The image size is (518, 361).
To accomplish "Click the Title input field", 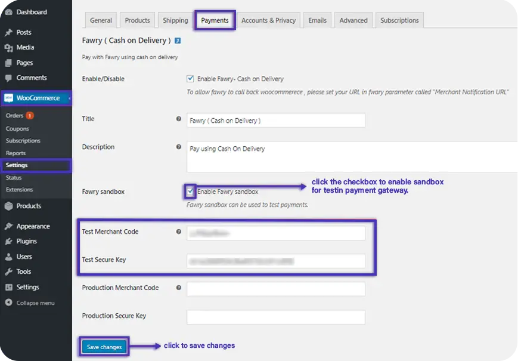I will [276, 121].
